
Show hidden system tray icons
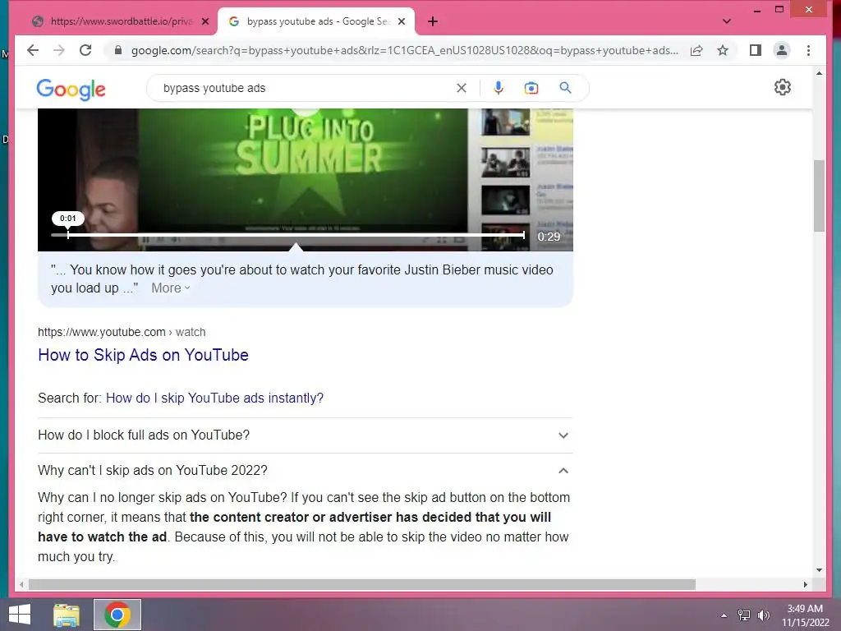coord(724,615)
